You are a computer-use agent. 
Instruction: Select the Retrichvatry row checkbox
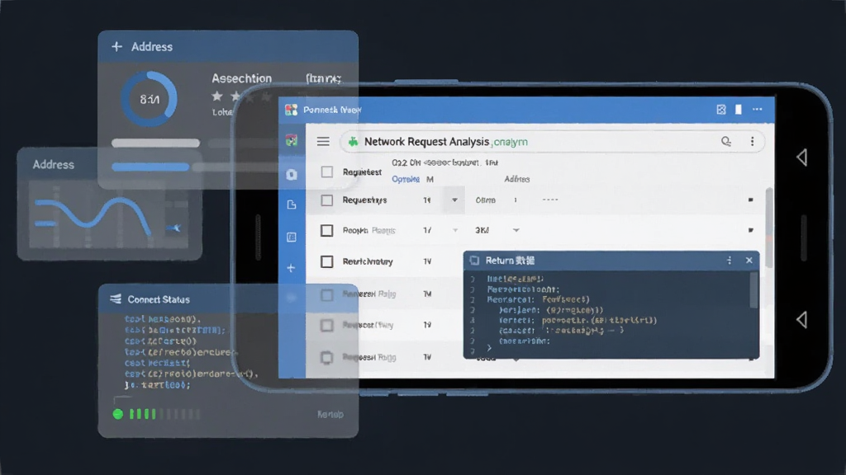(327, 261)
